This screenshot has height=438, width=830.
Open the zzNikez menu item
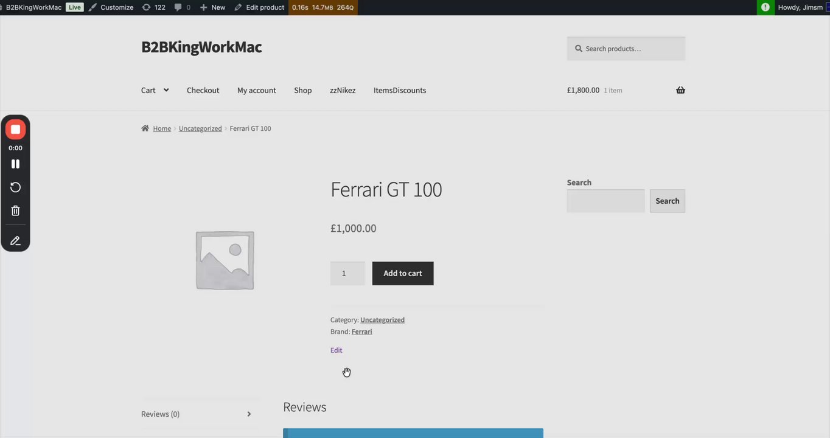(343, 90)
